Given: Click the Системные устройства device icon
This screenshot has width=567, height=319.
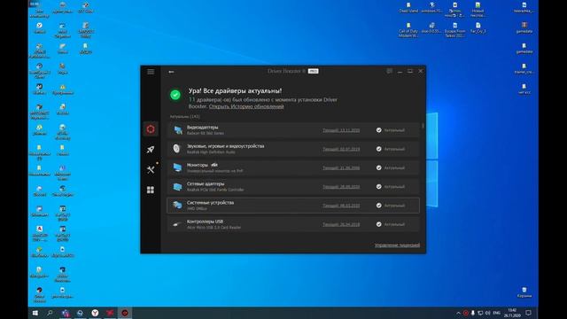Looking at the screenshot, I should [x=177, y=205].
